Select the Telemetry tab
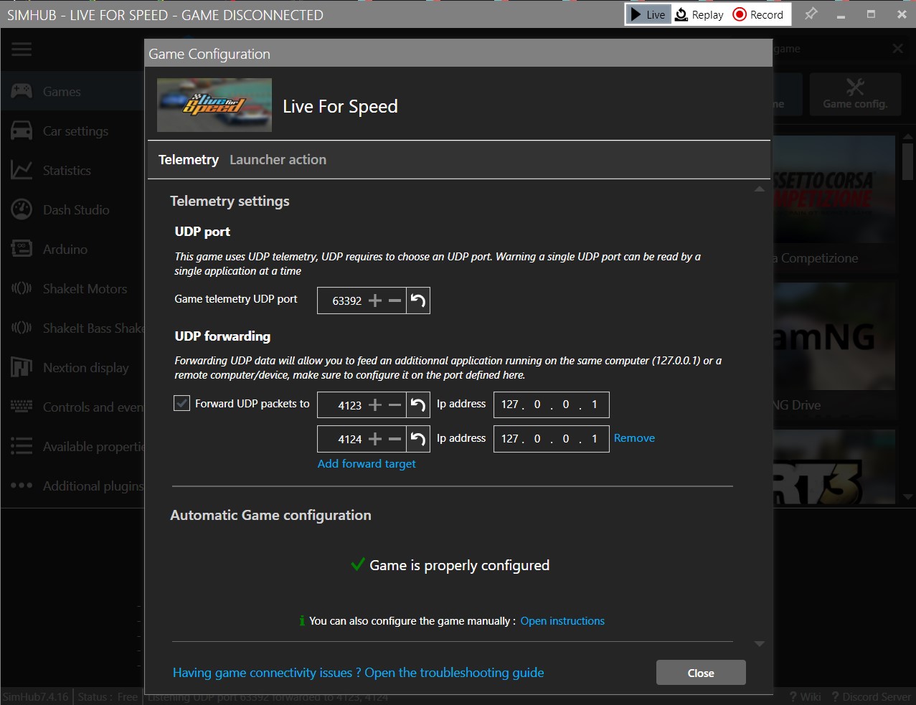Screen dimensions: 916x705 (189, 159)
